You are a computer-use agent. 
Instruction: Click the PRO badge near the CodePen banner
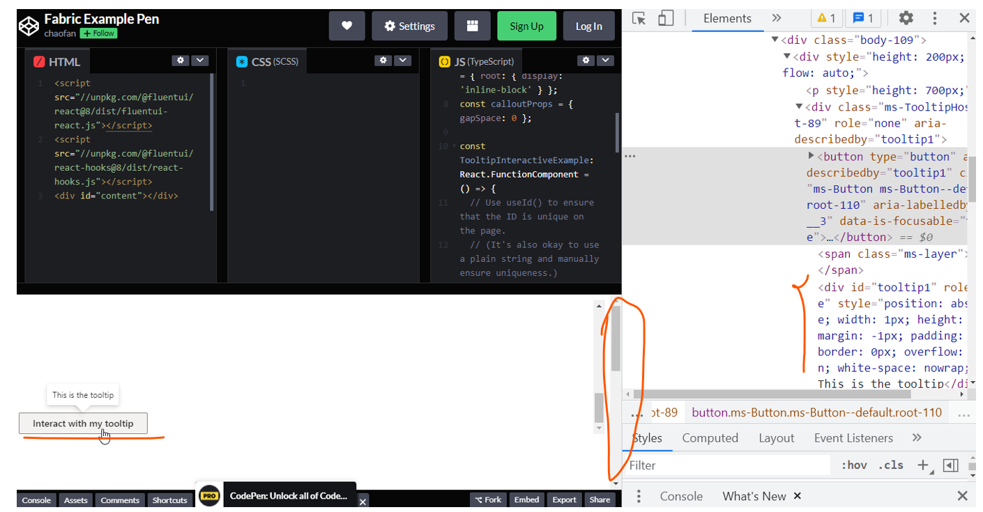point(208,496)
